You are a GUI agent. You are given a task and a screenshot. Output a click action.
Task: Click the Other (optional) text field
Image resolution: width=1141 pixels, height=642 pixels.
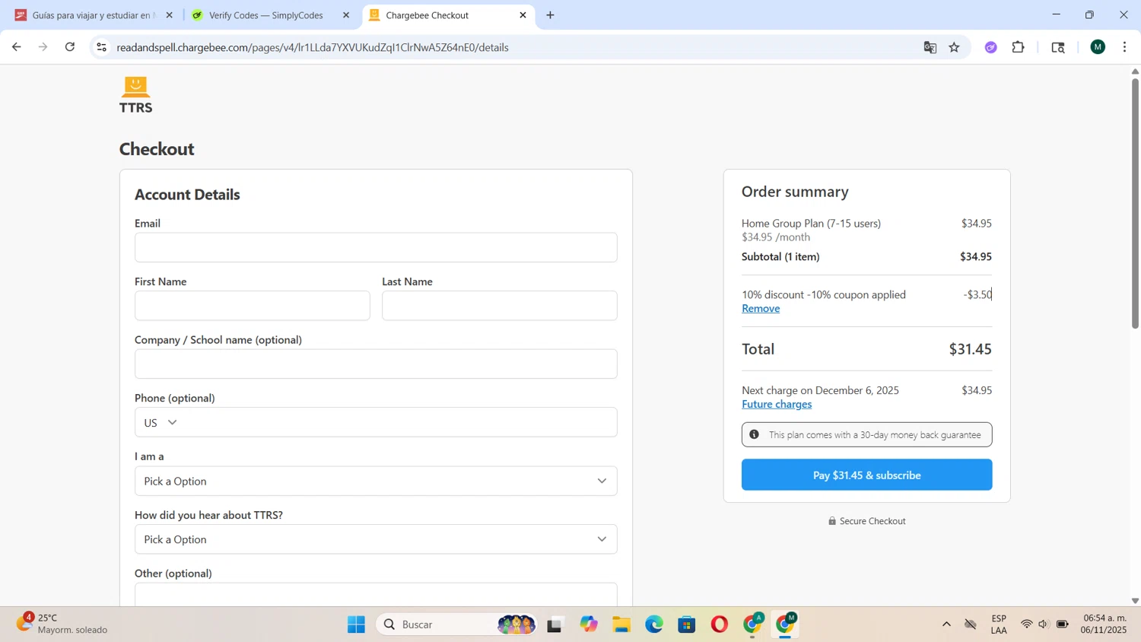click(376, 595)
